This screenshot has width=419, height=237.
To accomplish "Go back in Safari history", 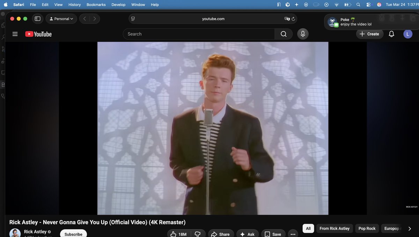I will click(x=84, y=19).
